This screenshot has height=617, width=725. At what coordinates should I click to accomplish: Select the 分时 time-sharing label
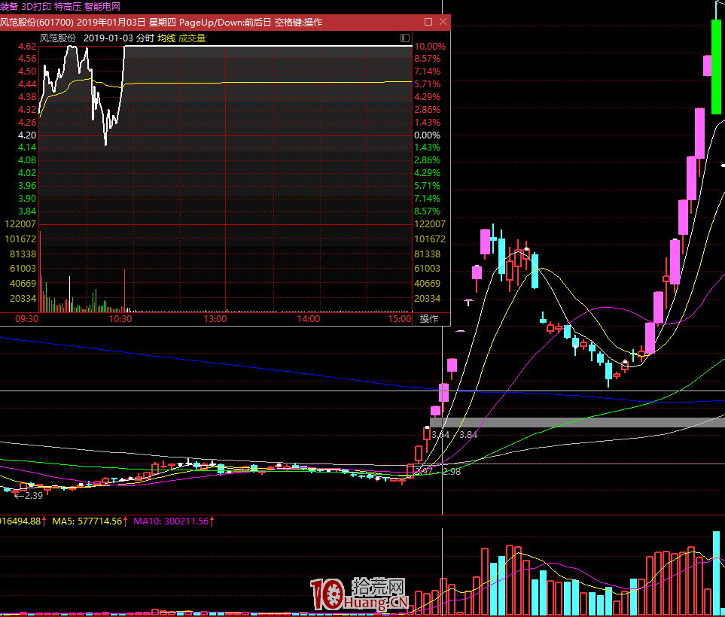tap(145, 38)
